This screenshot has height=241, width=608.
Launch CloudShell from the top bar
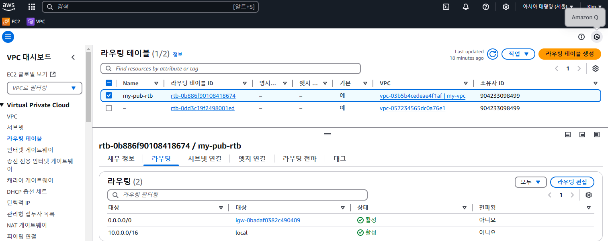click(446, 7)
